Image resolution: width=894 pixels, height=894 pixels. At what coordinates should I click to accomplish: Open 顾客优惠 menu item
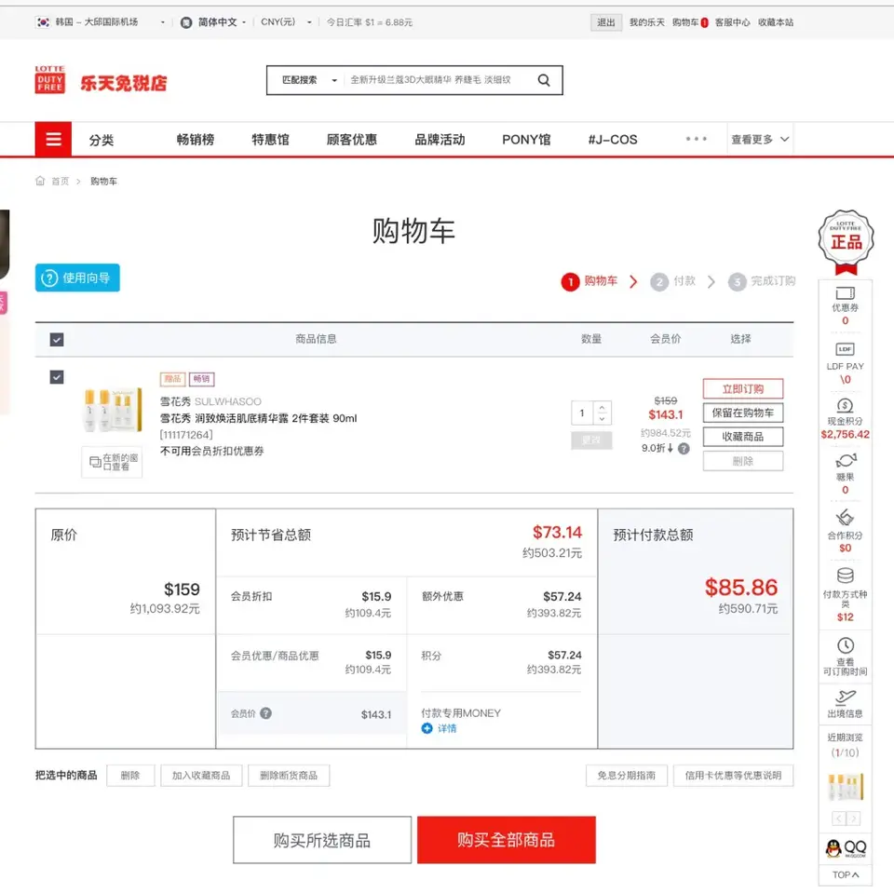pyautogui.click(x=352, y=140)
